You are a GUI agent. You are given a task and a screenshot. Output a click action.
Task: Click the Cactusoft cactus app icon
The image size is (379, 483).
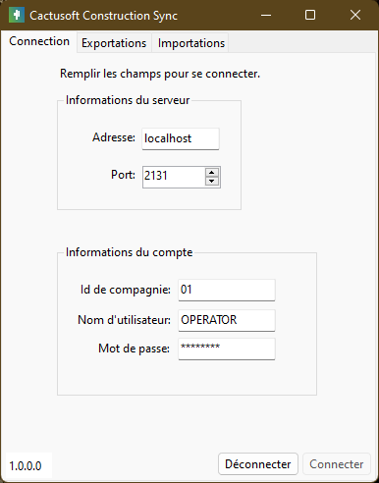(x=17, y=15)
